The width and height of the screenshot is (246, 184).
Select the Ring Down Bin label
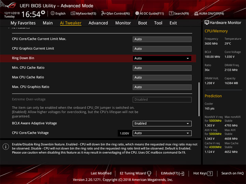[23, 58]
